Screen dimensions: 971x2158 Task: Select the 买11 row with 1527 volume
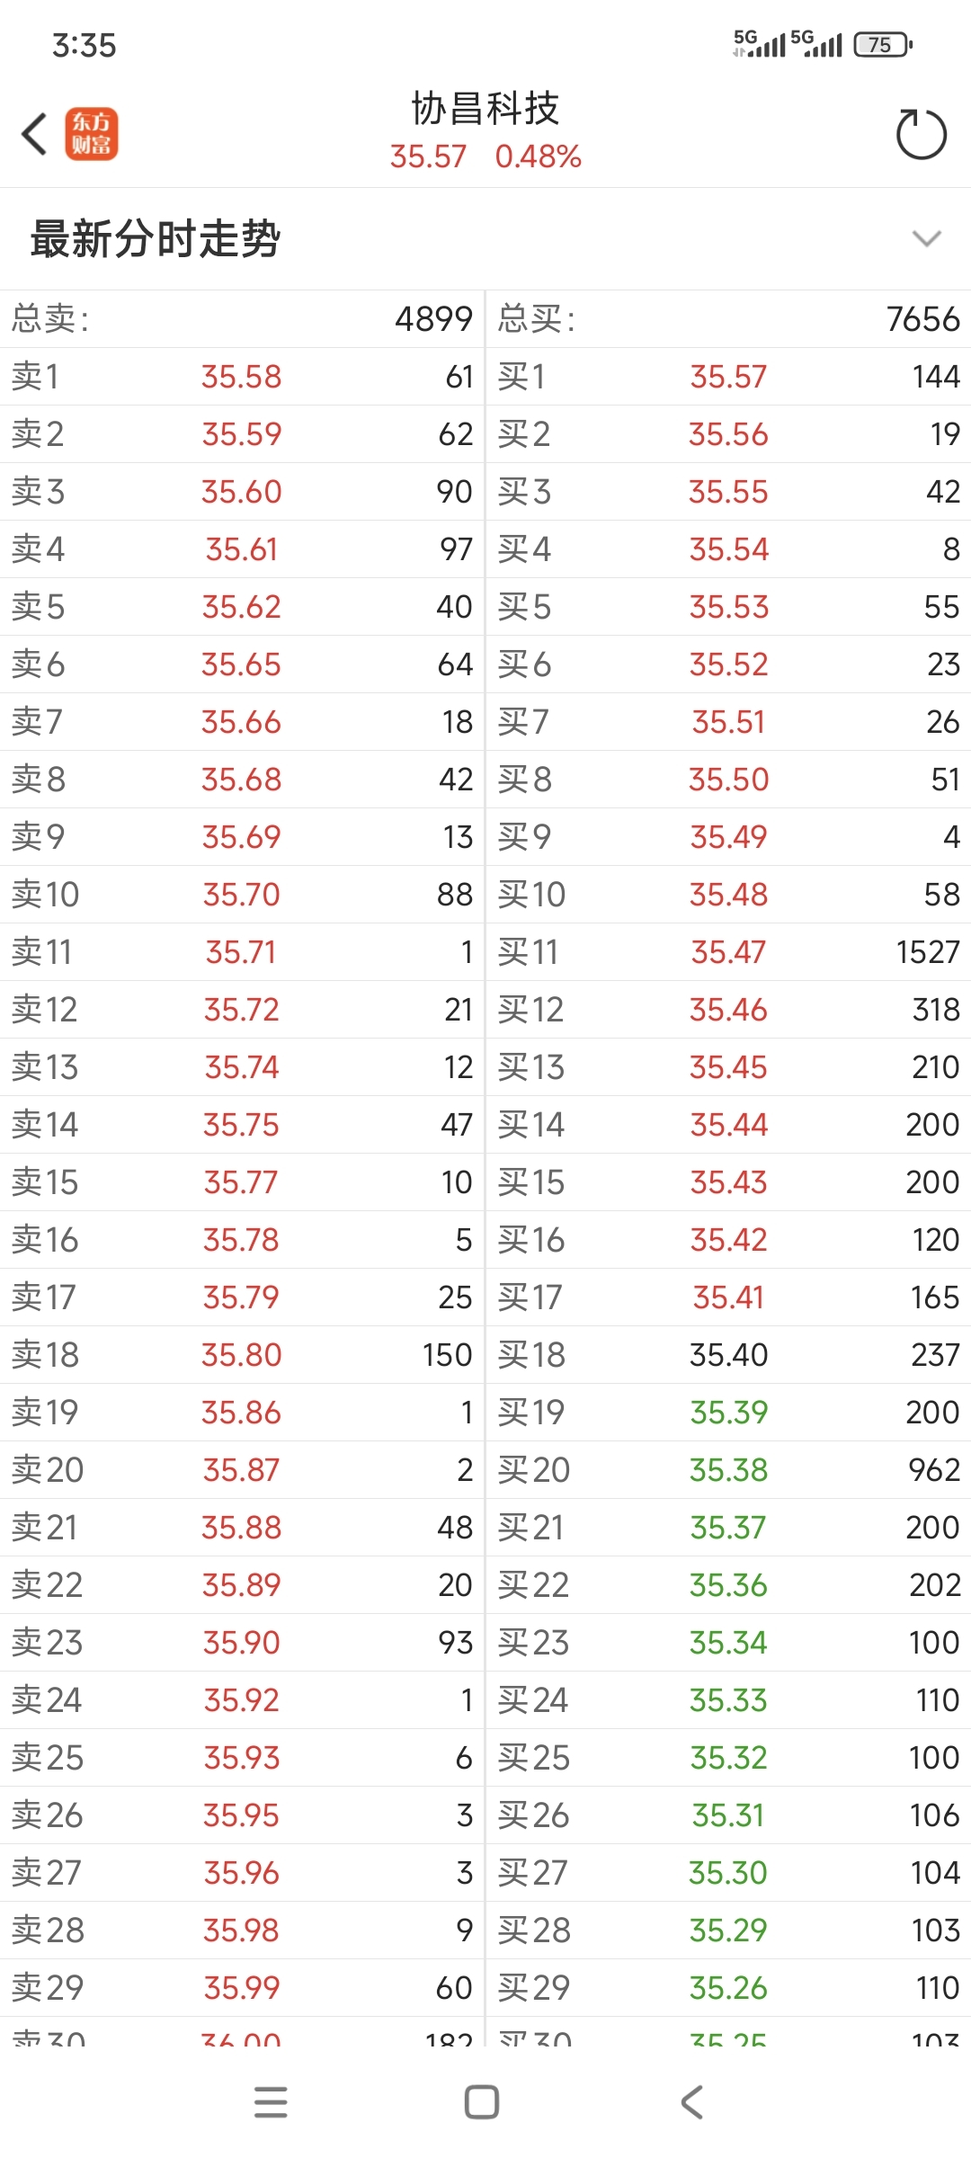729,952
